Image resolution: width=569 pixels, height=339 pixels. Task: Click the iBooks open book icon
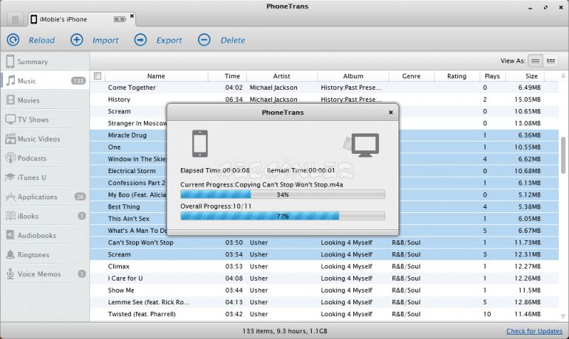click(x=10, y=216)
